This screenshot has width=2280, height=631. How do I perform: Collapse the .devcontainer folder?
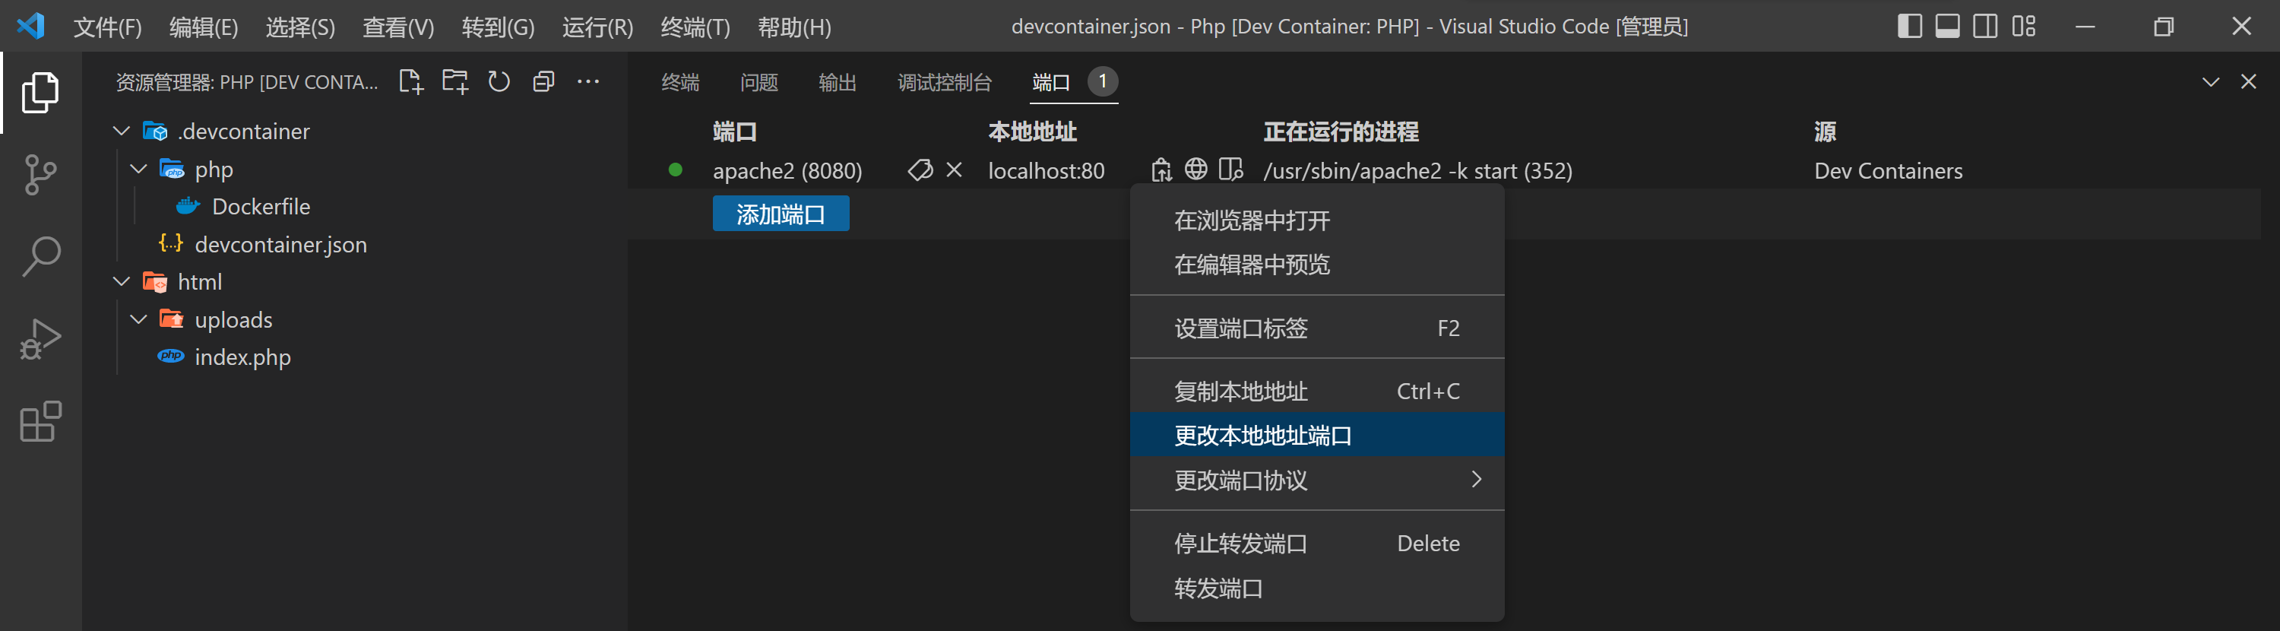click(122, 132)
